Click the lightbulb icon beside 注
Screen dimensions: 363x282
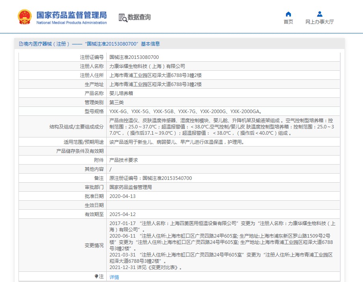96,277
